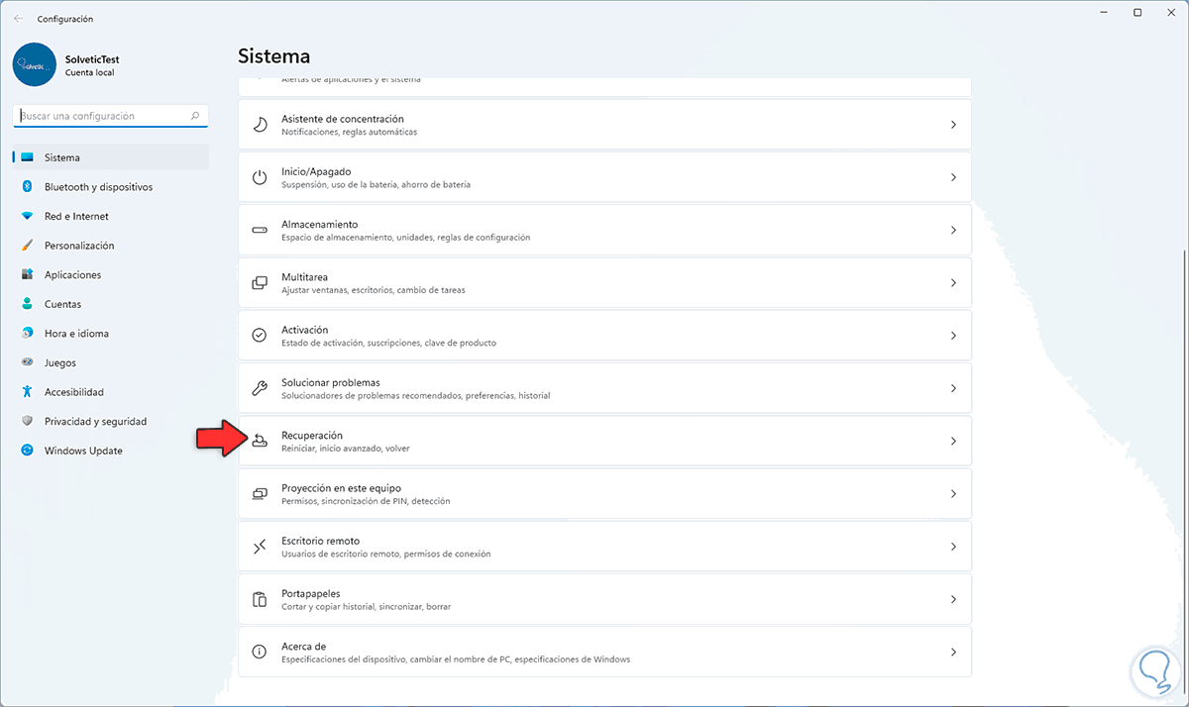This screenshot has width=1189, height=707.
Task: Click the Activación checkmark icon
Action: click(x=260, y=336)
